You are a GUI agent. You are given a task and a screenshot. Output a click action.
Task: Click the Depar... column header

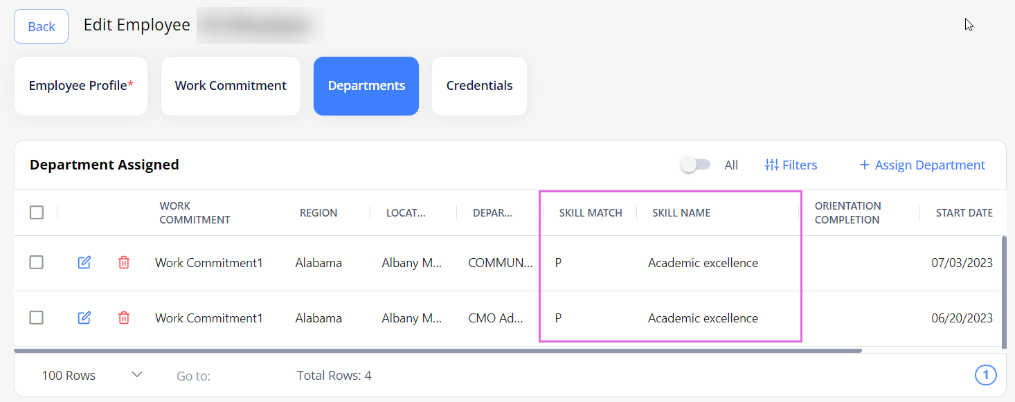tap(492, 212)
